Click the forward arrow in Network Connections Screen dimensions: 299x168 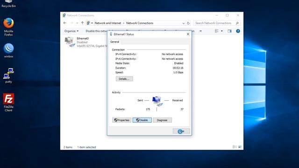pos(71,23)
